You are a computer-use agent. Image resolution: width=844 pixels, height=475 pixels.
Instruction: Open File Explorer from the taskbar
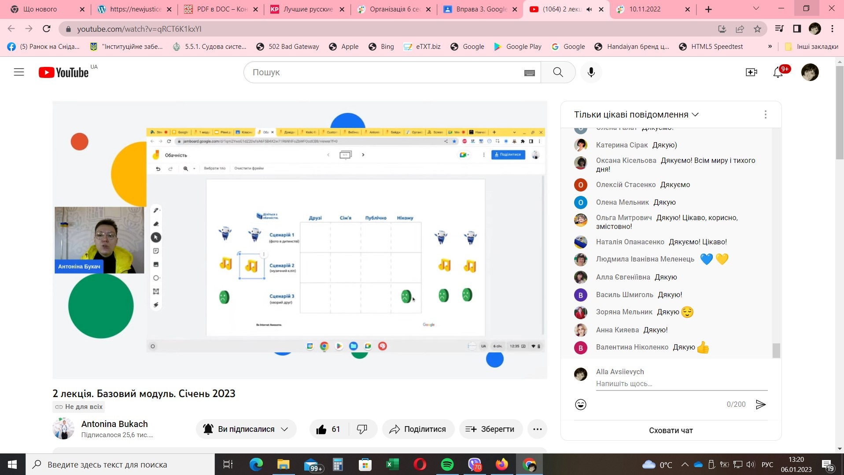283,464
